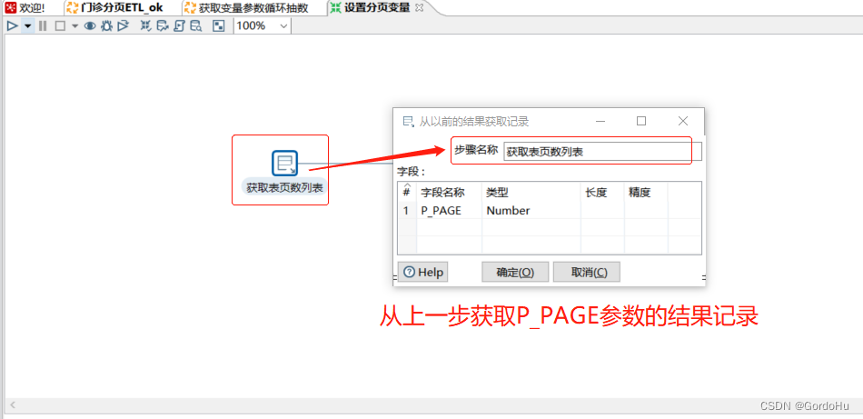The width and height of the screenshot is (863, 419).
Task: Cancel with the 取消(C) button
Action: coord(587,272)
